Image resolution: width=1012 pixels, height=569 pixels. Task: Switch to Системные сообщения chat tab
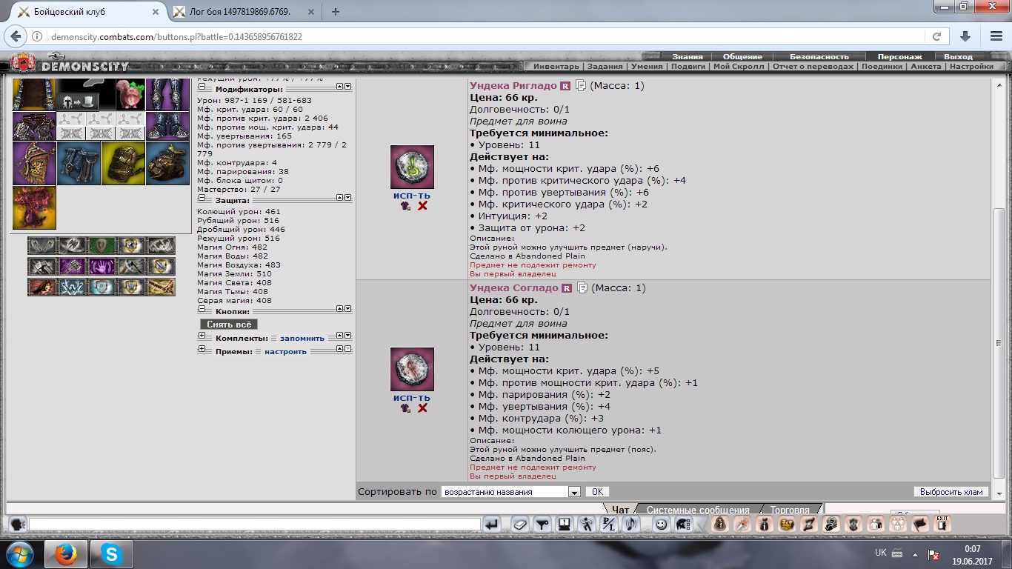click(697, 509)
